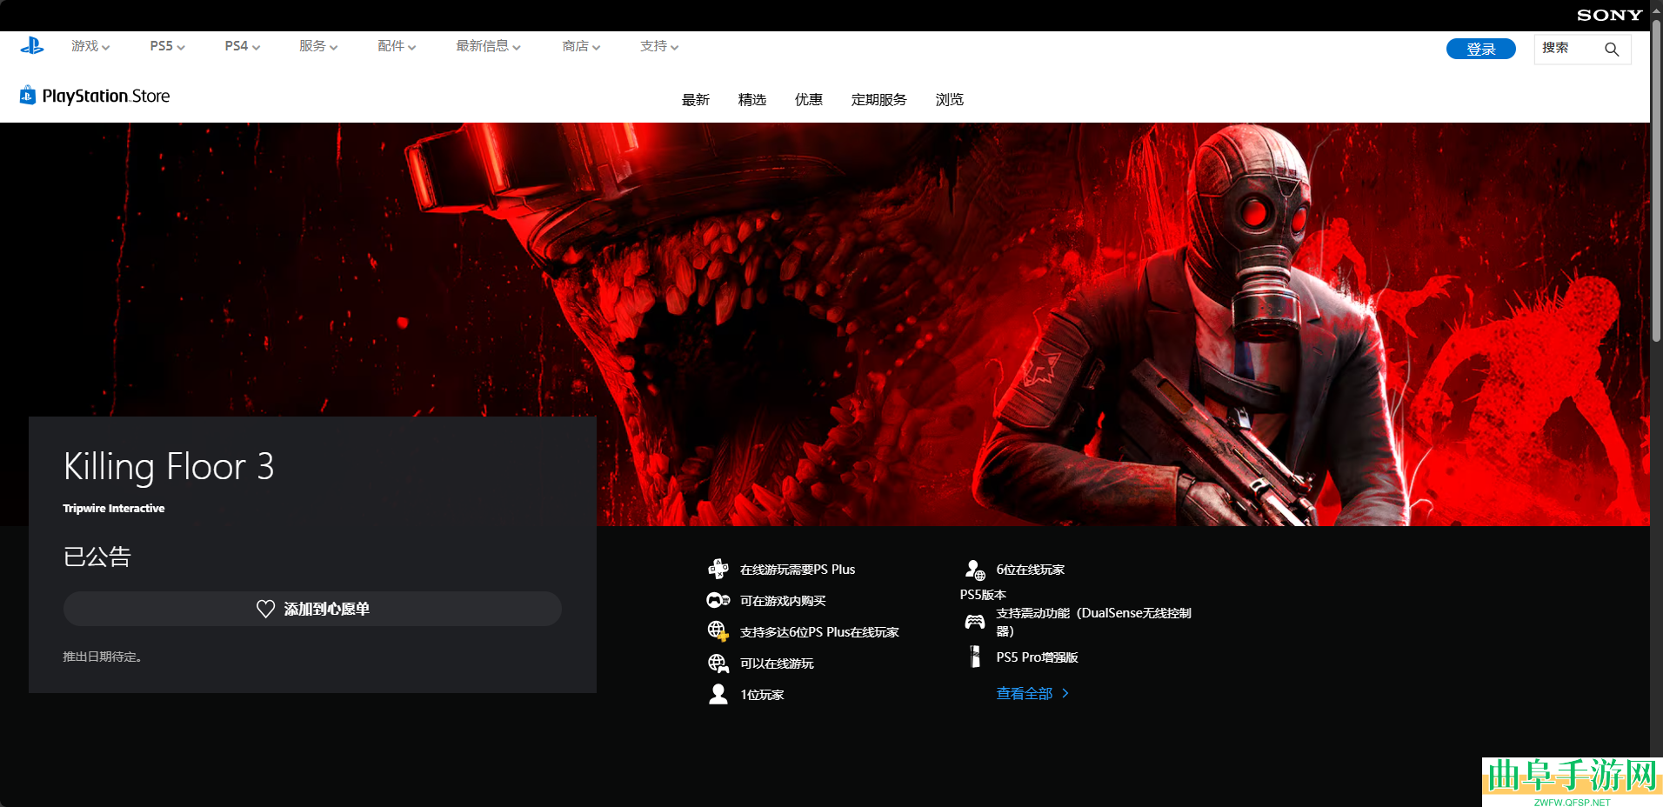Open the 优惠 store tab
The image size is (1663, 807).
pos(809,100)
